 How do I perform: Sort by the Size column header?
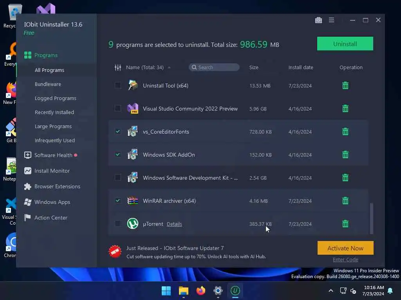click(x=254, y=67)
